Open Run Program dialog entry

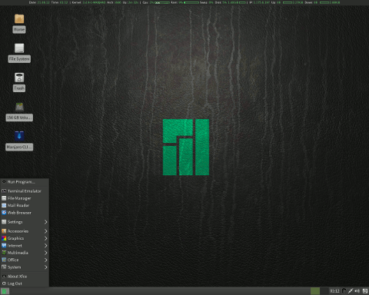pos(25,182)
